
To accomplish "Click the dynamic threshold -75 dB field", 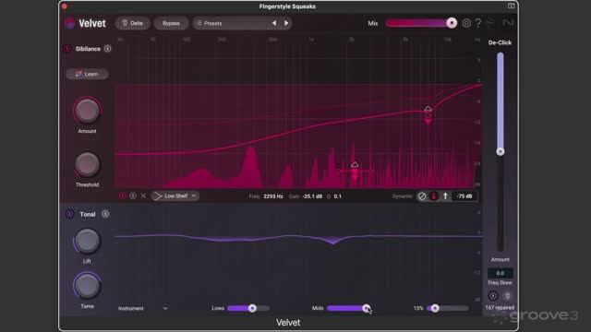I will [x=464, y=196].
